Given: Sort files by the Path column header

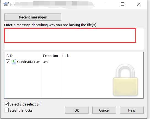Looking at the screenshot, I should click(x=23, y=56).
